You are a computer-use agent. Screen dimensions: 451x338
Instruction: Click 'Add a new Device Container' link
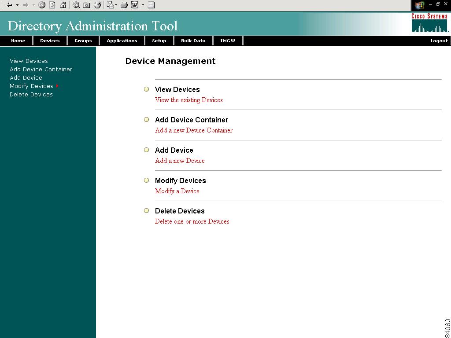(x=194, y=130)
